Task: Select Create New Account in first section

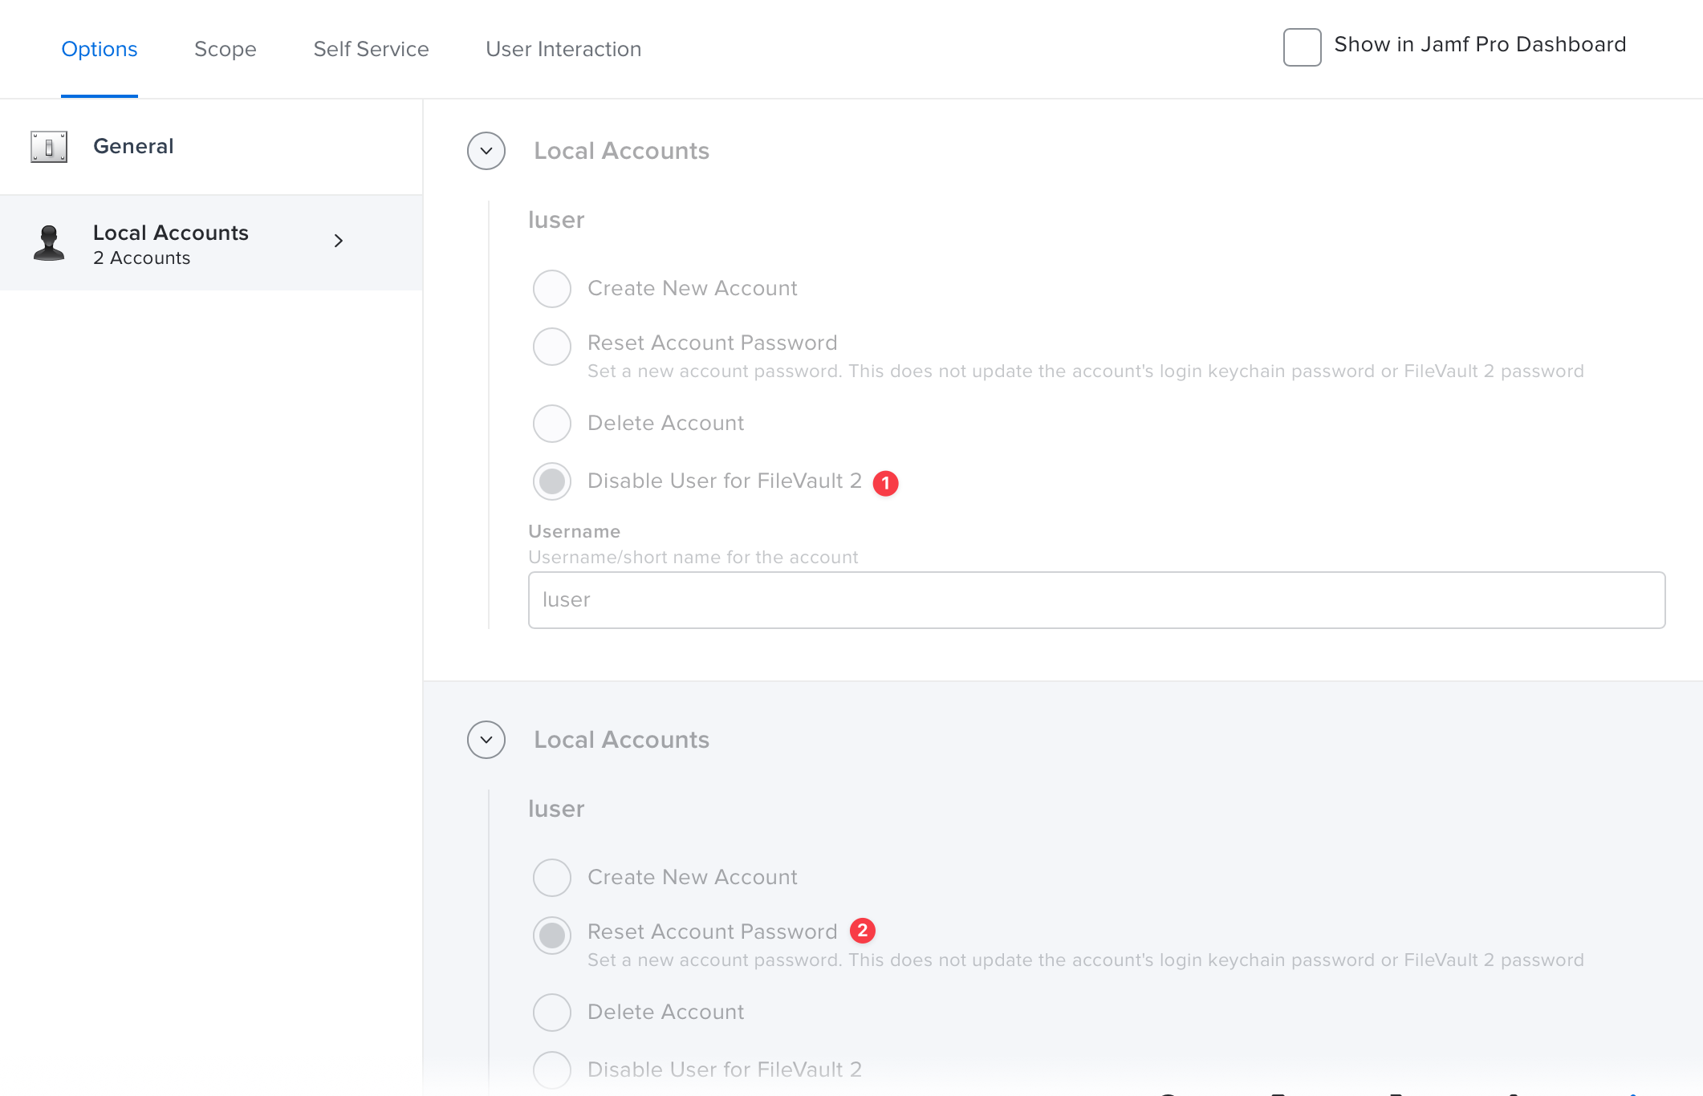Action: coord(552,289)
